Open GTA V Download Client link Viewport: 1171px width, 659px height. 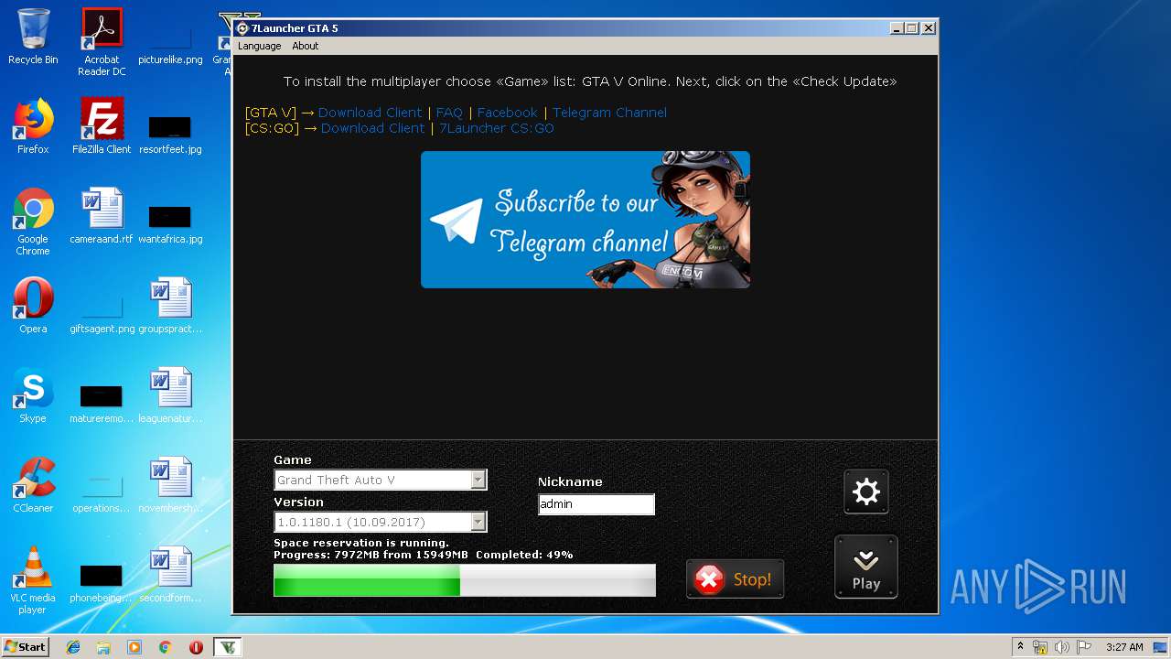[x=370, y=113]
